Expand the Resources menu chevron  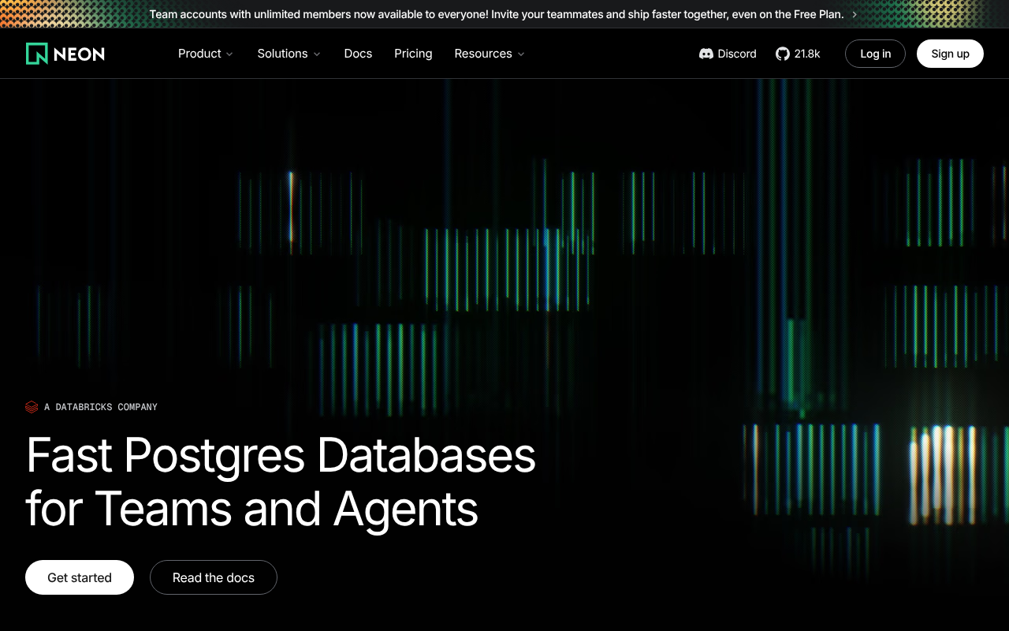[521, 54]
